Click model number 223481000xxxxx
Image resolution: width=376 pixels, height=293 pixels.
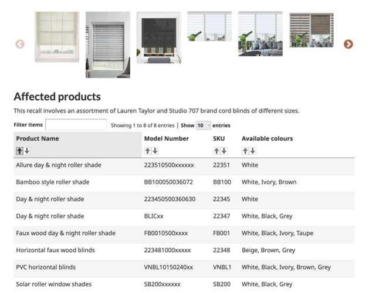point(167,250)
